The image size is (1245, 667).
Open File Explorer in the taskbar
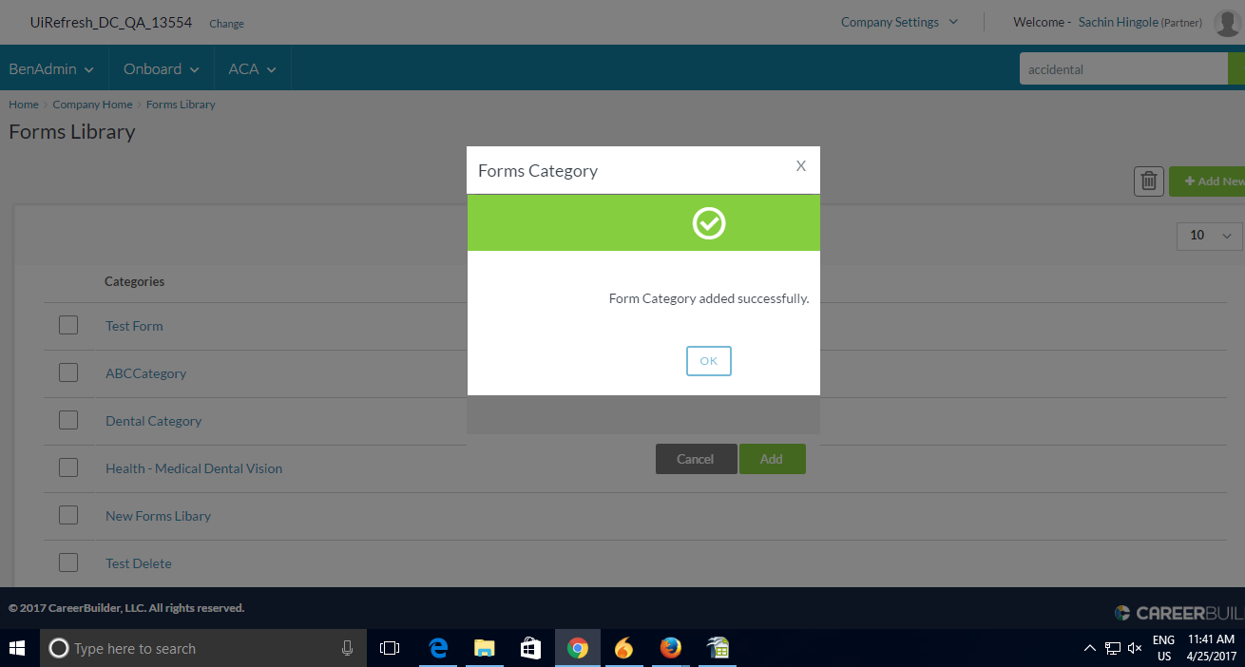point(485,649)
